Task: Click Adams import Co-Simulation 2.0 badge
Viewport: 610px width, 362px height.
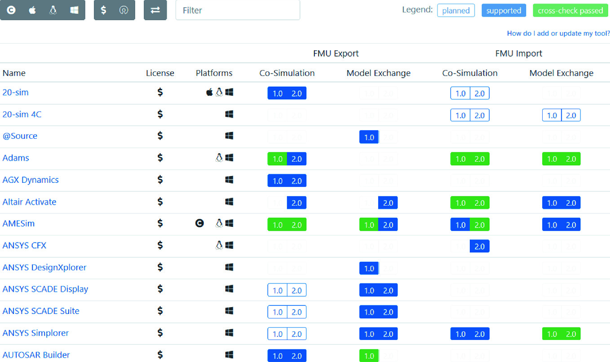Action: click(x=480, y=159)
